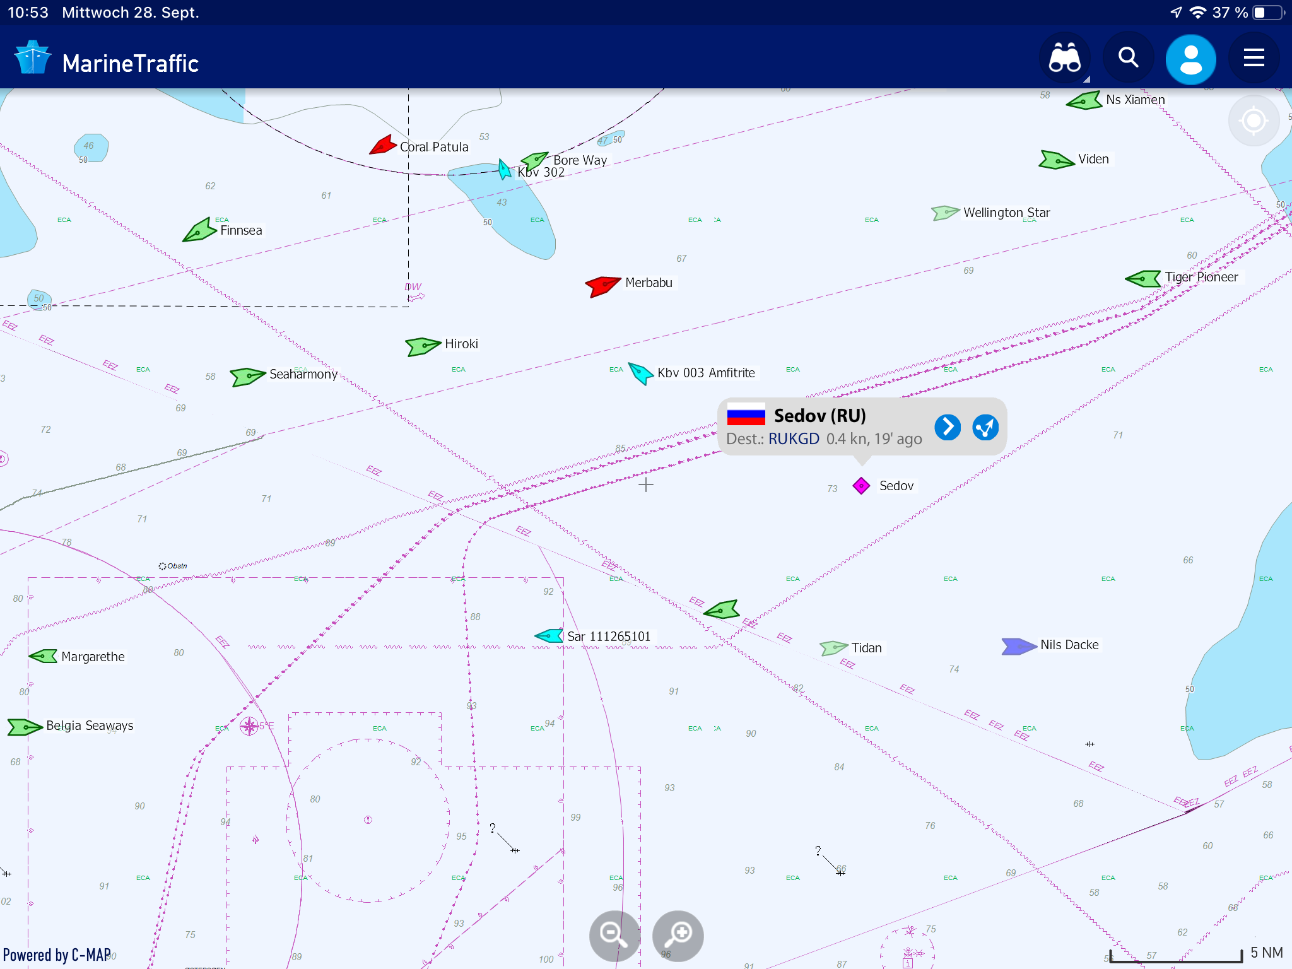Check the battery status indicator
Viewport: 1292px width, 969px height.
(1268, 13)
